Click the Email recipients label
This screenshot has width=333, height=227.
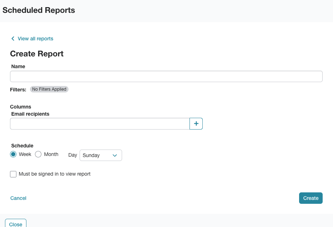click(30, 114)
